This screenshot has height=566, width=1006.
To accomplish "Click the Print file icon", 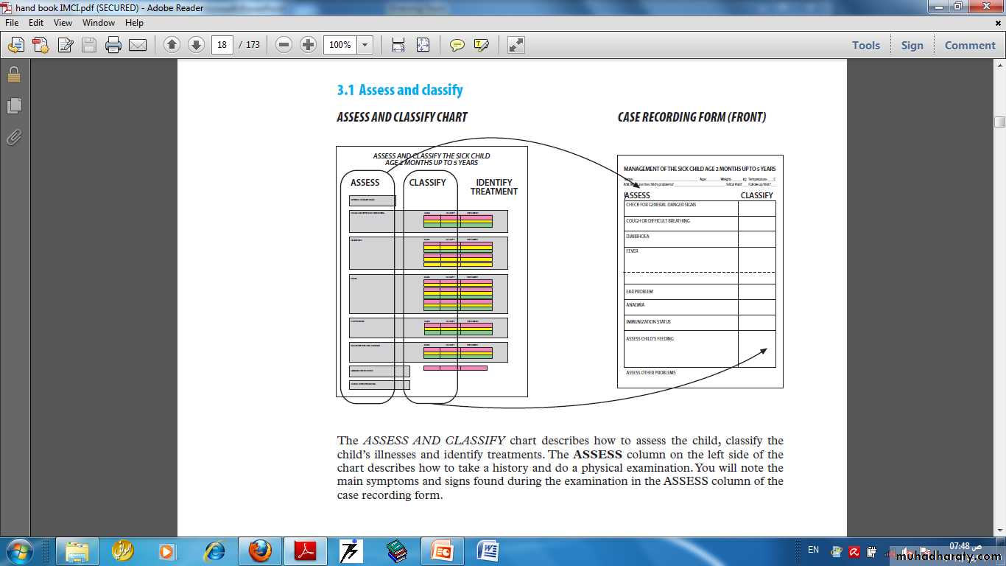I will [113, 45].
